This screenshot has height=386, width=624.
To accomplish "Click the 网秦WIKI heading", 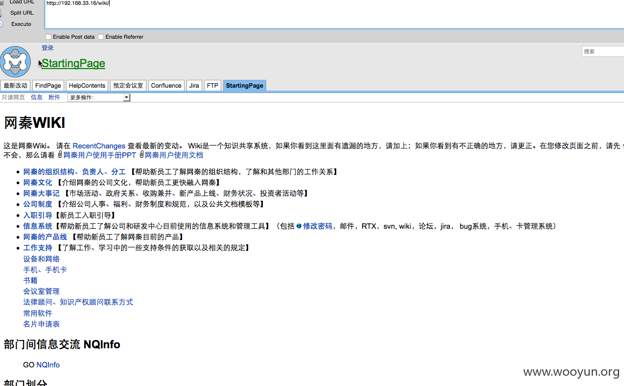I will click(x=34, y=122).
